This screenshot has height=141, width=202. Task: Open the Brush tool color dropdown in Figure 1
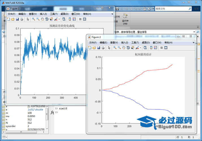(x=59, y=19)
